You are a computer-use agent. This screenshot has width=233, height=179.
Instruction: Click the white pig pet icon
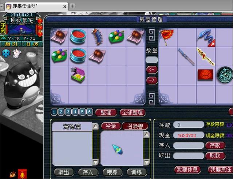pos(17,53)
